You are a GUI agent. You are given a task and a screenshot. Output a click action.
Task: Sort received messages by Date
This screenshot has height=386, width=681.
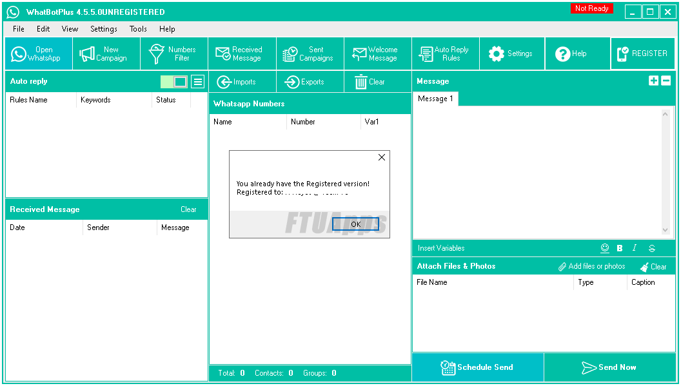coord(44,227)
